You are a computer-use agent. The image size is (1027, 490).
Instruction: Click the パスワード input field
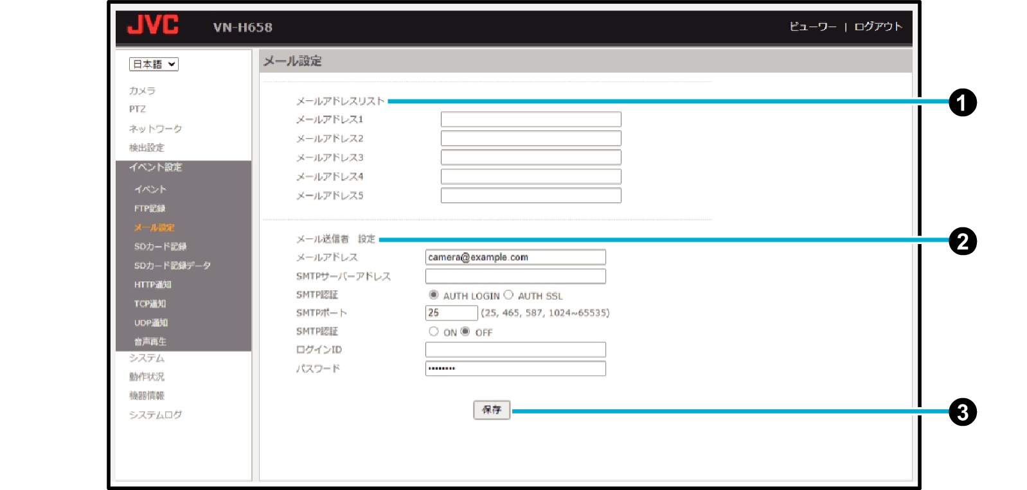tap(515, 369)
